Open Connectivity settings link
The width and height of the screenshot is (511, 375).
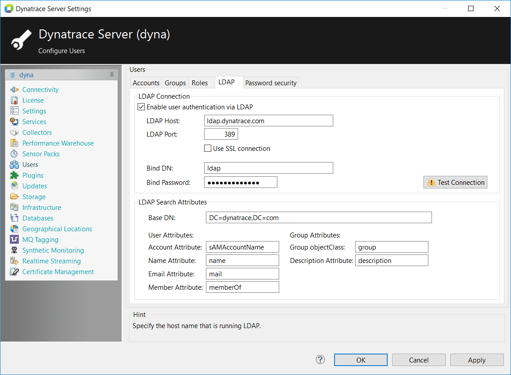40,90
